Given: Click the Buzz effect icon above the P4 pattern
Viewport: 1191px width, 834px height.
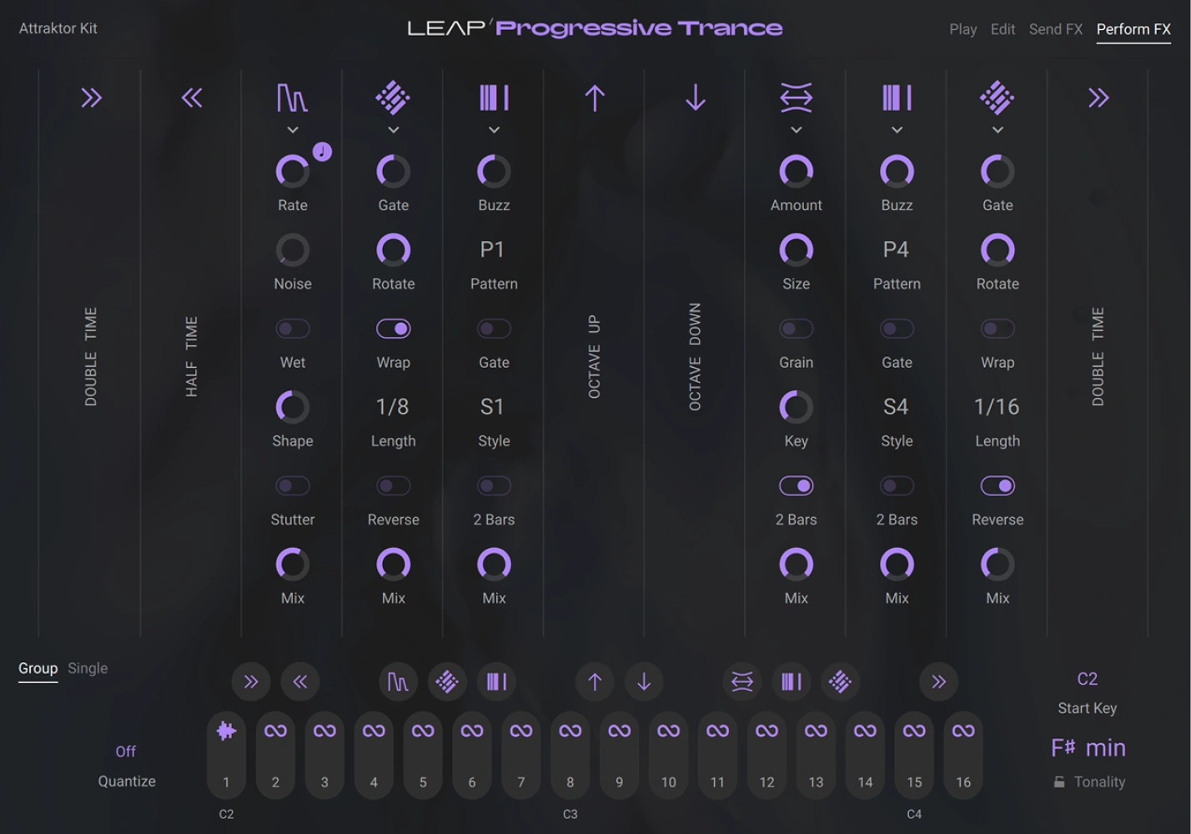Looking at the screenshot, I should (897, 97).
